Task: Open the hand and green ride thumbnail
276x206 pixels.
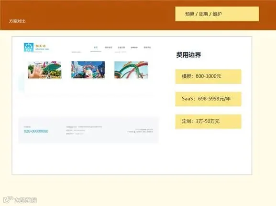Action: pos(44,70)
